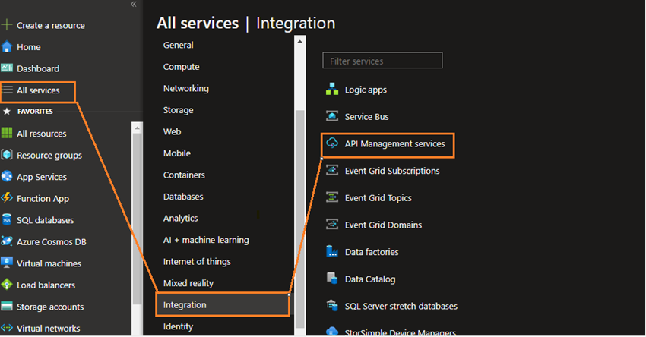
Task: Click the Favorites star icon
Action: point(7,111)
